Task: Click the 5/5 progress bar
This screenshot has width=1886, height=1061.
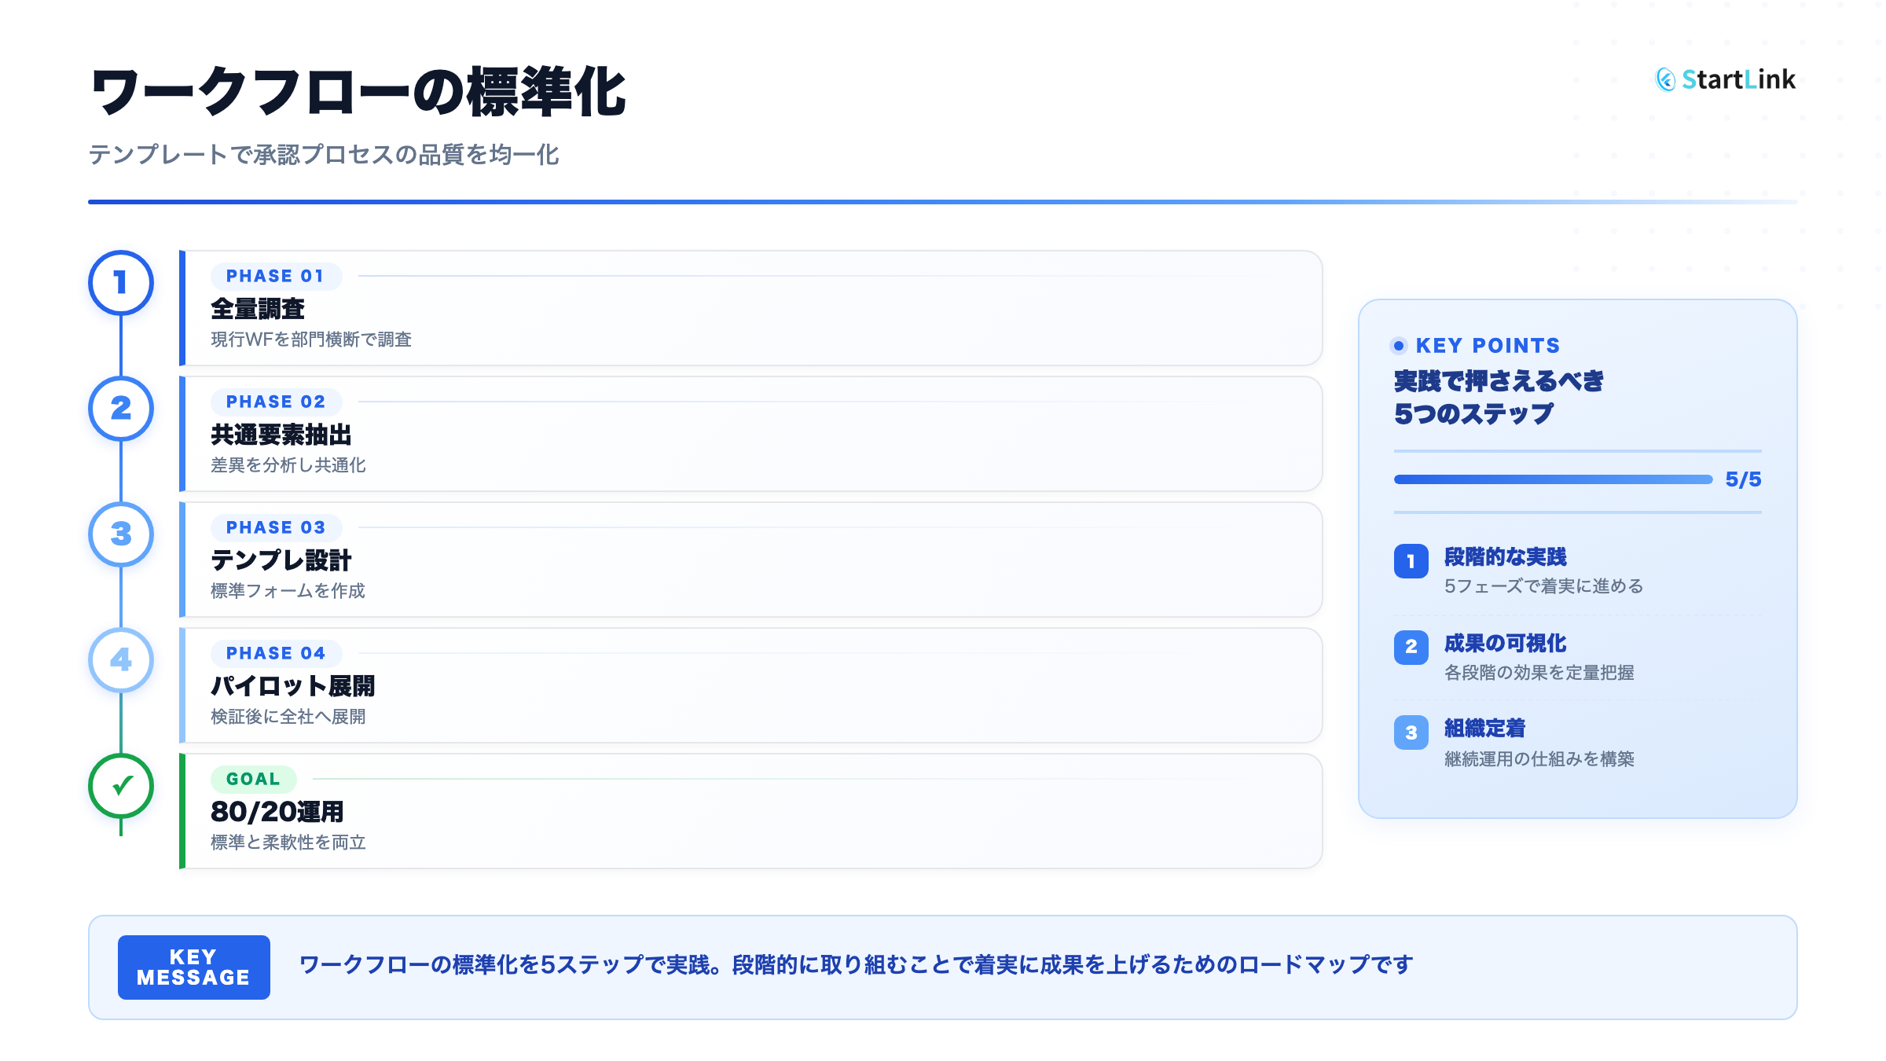Action: coord(1553,479)
